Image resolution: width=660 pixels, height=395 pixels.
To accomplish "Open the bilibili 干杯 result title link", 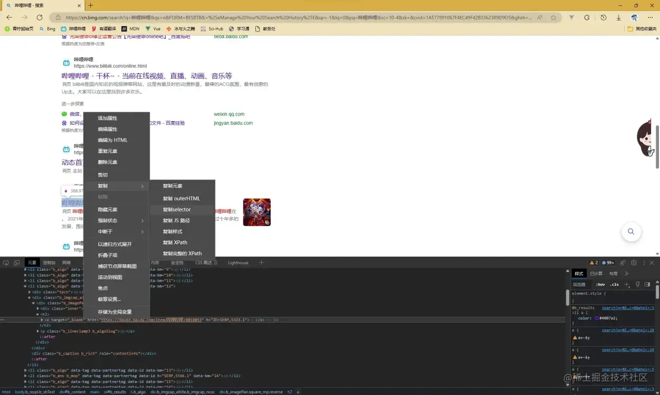I will (147, 76).
